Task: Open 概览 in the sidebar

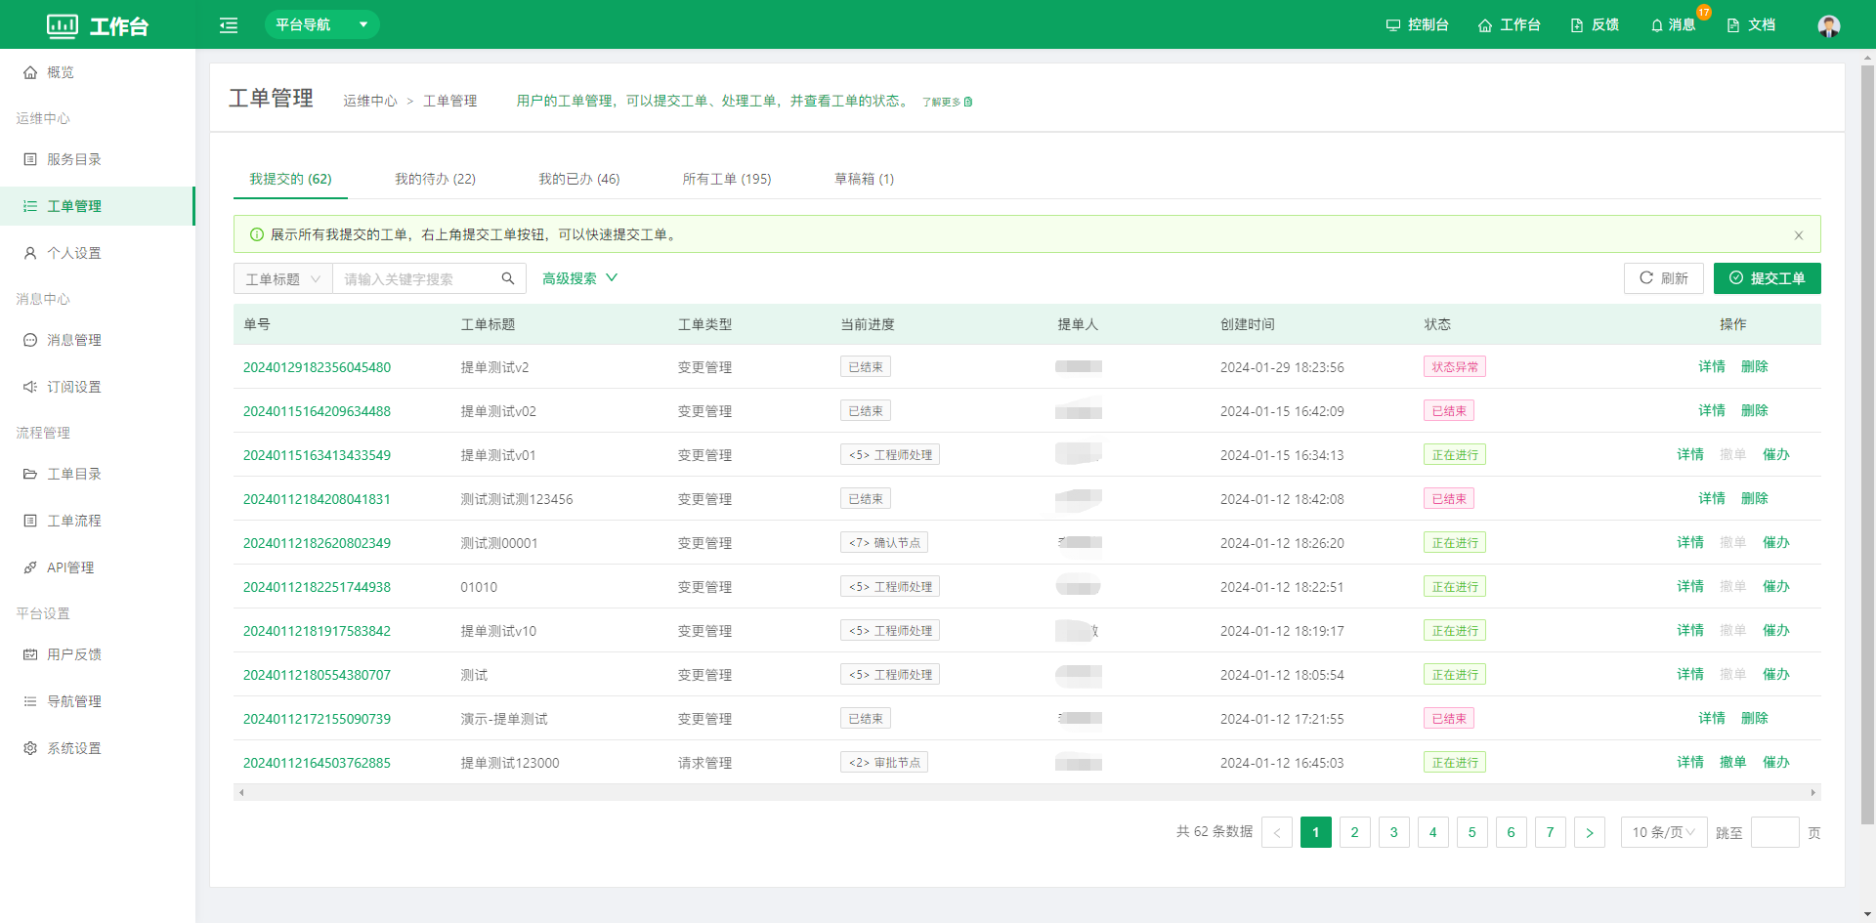Action: pyautogui.click(x=98, y=72)
